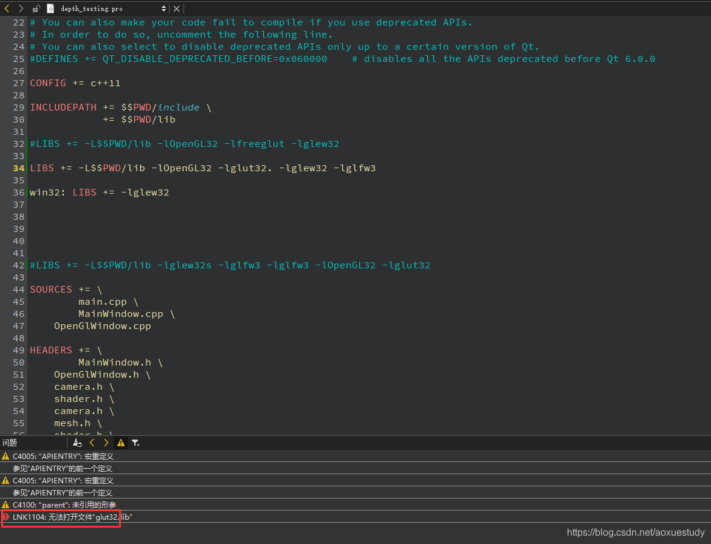This screenshot has height=544, width=711.
Task: Select the broom icon to clear issues list
Action: click(x=77, y=443)
